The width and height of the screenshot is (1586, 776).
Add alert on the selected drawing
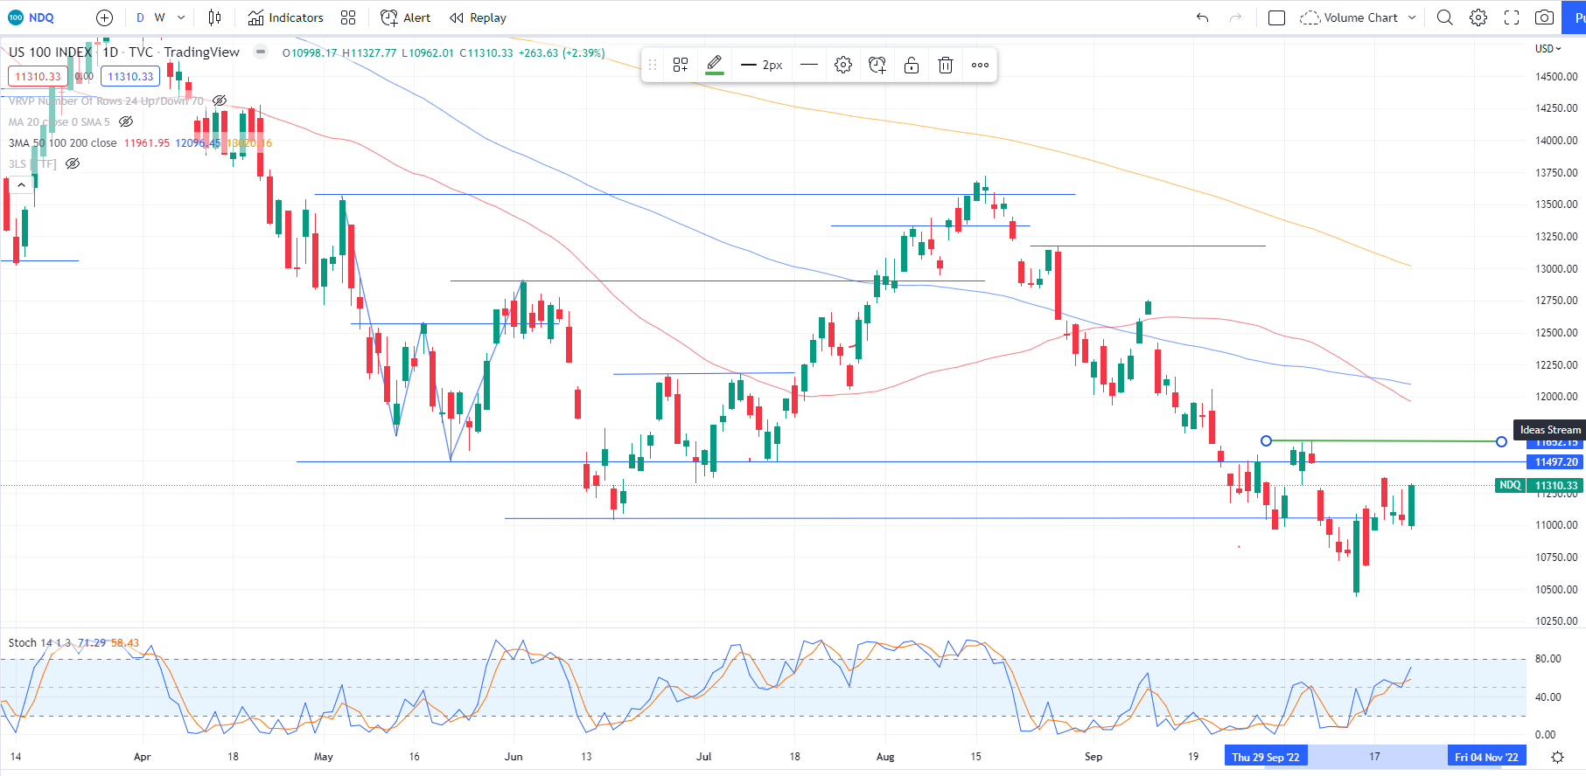click(877, 65)
